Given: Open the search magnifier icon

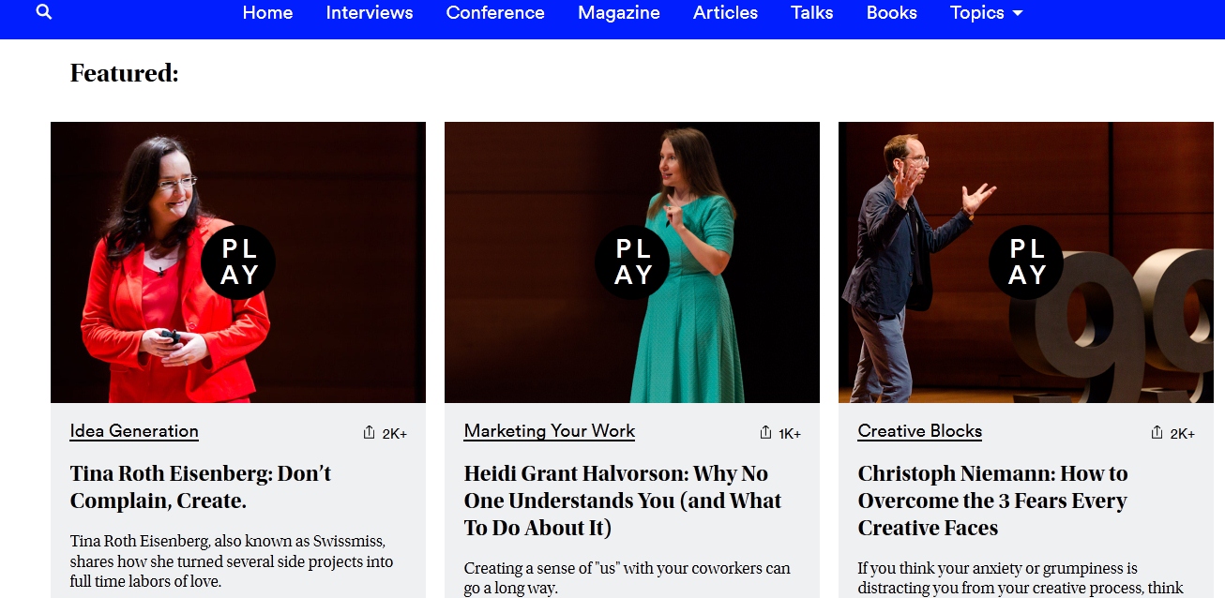Looking at the screenshot, I should [x=44, y=12].
